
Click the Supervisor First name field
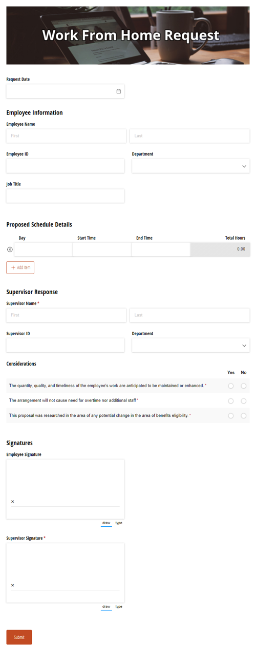point(66,315)
